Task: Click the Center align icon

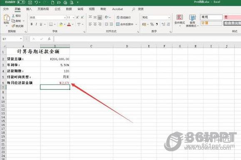Action: click(x=95, y=24)
